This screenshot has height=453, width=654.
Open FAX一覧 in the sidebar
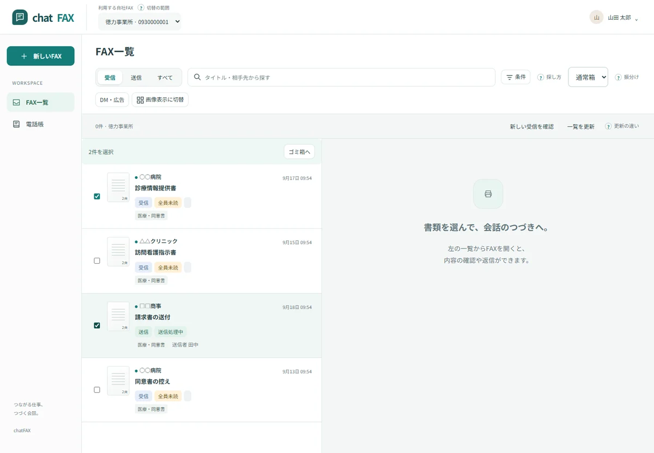[x=41, y=102]
